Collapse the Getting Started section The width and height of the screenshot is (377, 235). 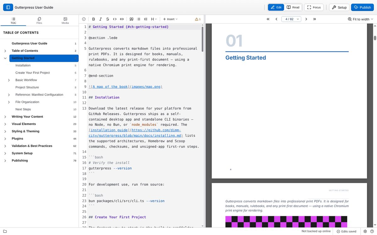tap(5, 58)
